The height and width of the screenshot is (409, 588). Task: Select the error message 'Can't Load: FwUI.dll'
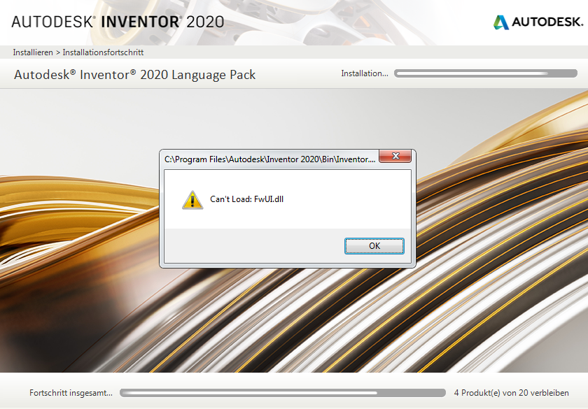(x=246, y=199)
